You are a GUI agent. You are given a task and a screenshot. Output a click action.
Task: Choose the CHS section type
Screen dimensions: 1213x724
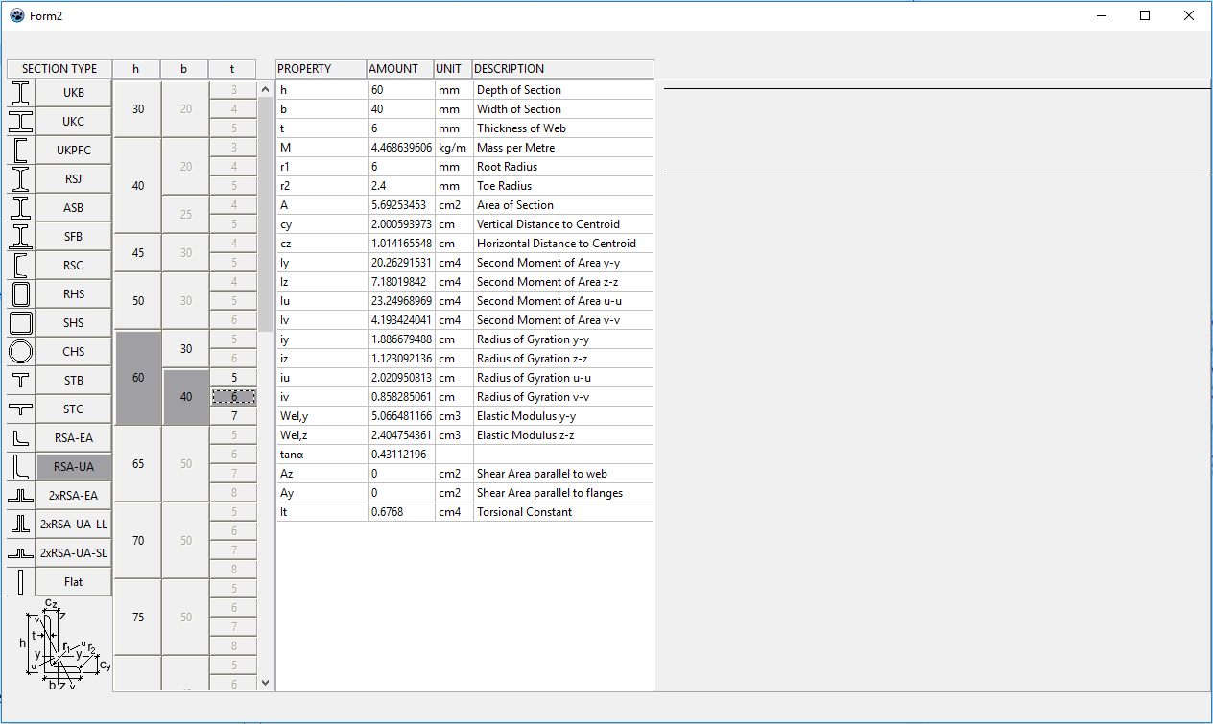[74, 352]
